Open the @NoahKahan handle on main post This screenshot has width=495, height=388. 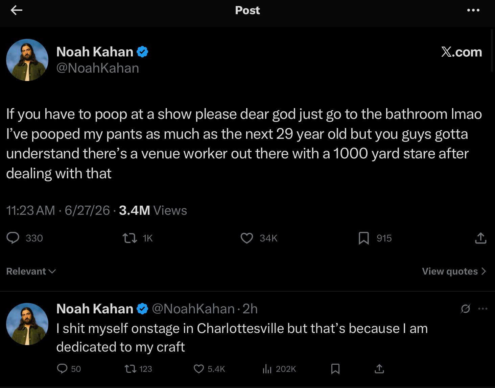coord(98,68)
